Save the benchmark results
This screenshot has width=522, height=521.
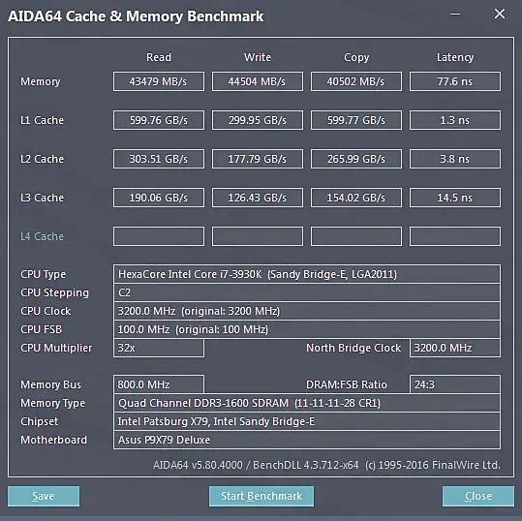(x=44, y=496)
